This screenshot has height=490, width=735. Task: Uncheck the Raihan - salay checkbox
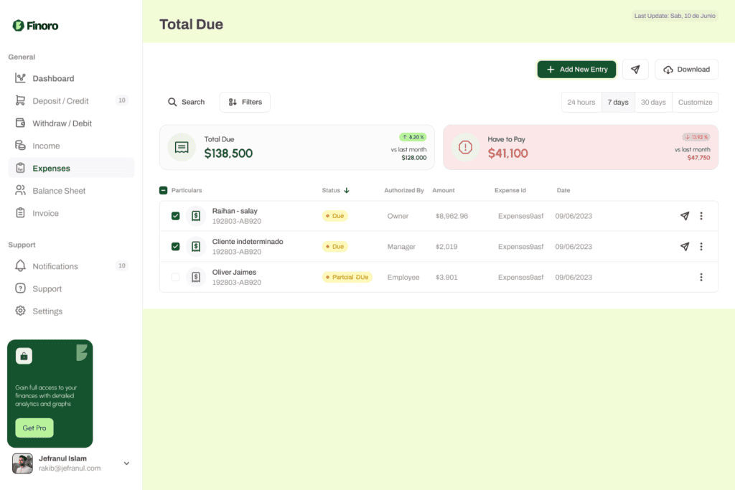(x=176, y=216)
